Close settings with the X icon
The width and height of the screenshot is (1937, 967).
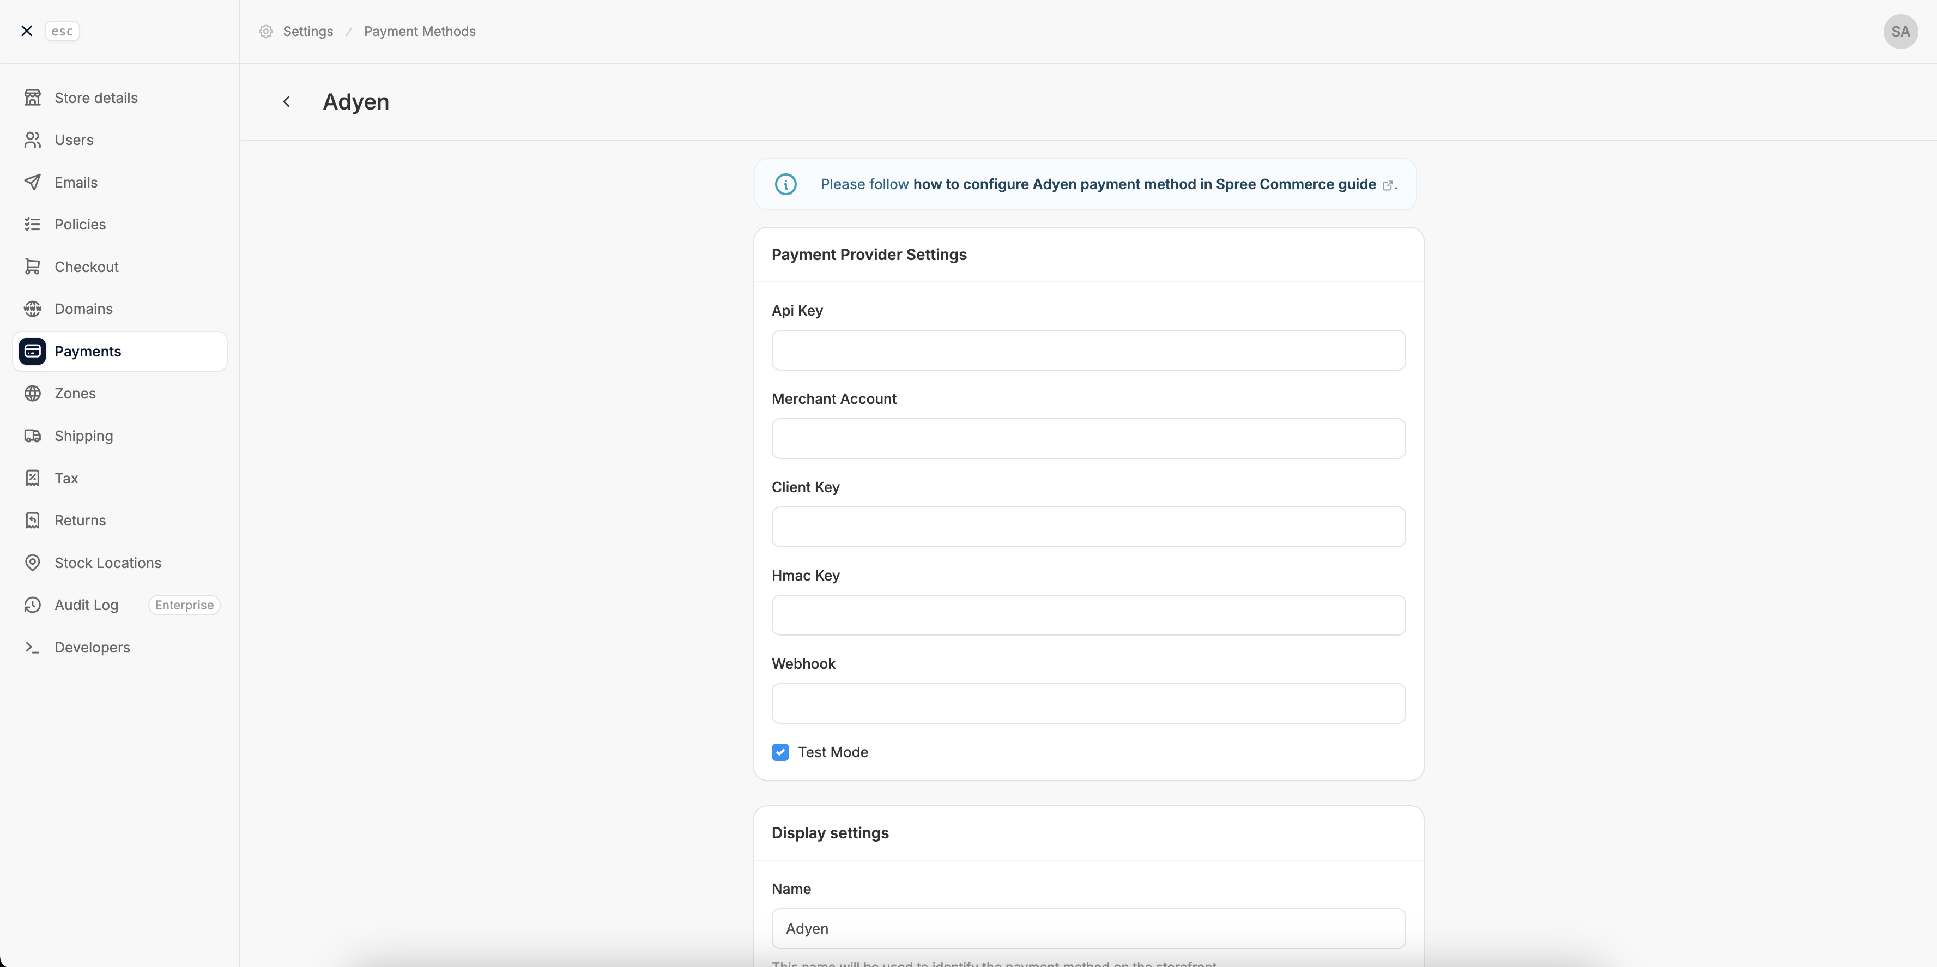click(x=27, y=31)
